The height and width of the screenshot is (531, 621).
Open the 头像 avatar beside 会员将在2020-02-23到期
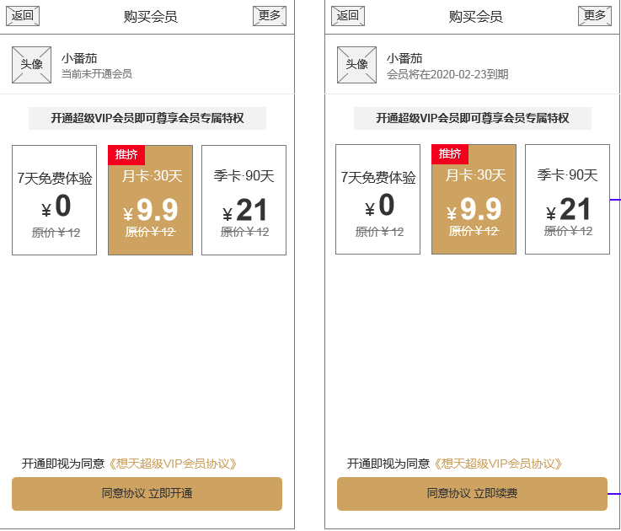click(x=356, y=65)
